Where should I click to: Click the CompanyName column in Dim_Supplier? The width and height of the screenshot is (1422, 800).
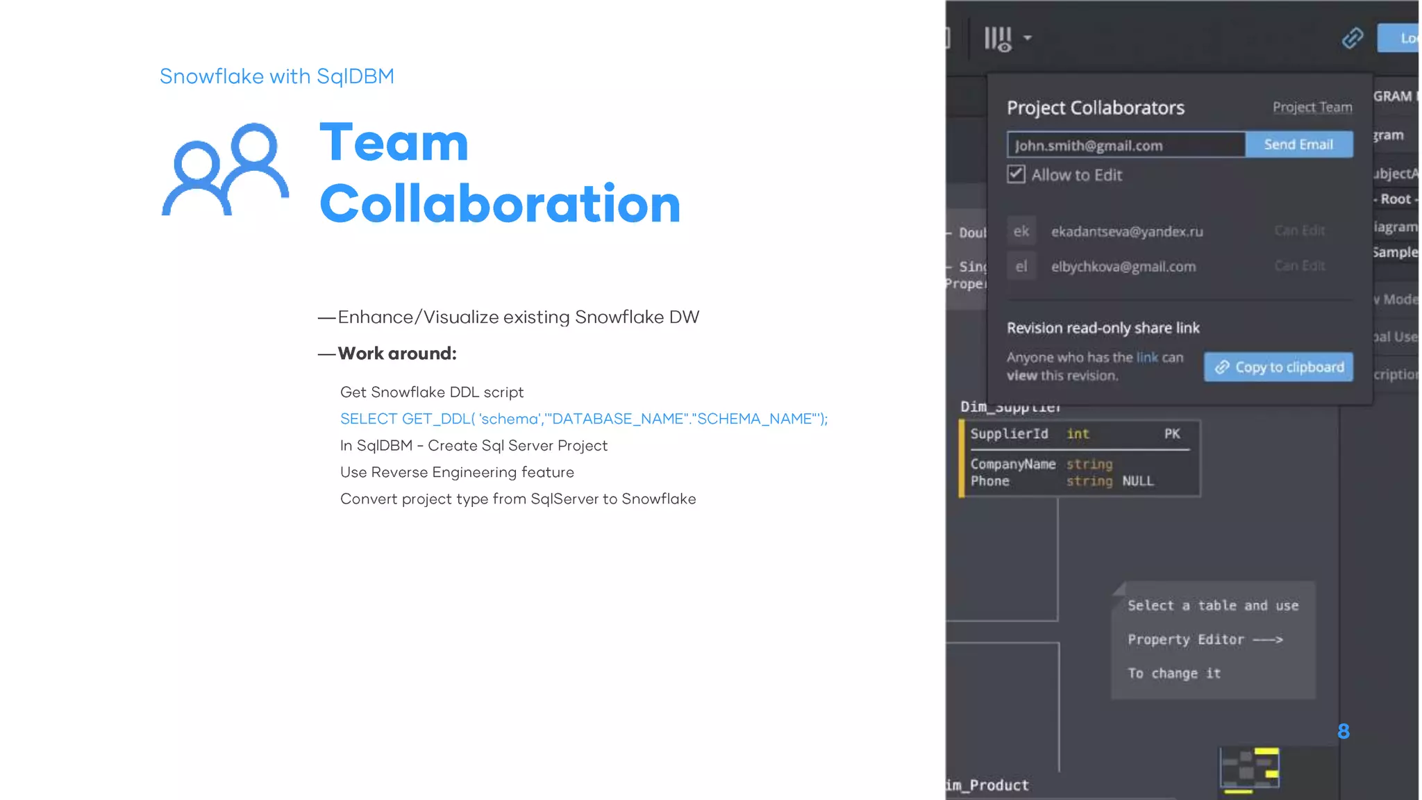coord(1012,464)
